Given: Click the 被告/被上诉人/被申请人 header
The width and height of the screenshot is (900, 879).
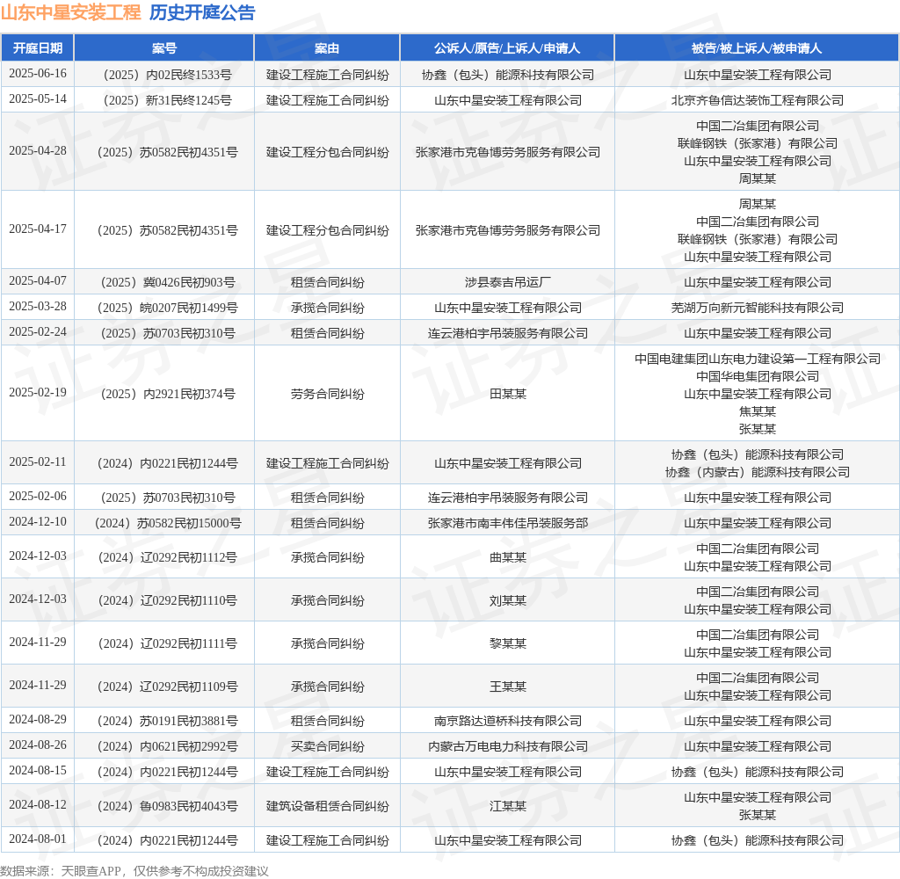Looking at the screenshot, I should click(757, 48).
